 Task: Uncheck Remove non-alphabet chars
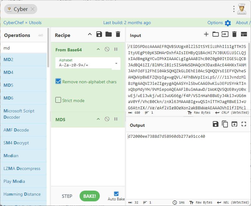58,81
